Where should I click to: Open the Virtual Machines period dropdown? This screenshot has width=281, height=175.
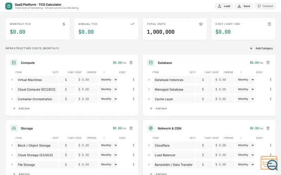tap(108, 80)
